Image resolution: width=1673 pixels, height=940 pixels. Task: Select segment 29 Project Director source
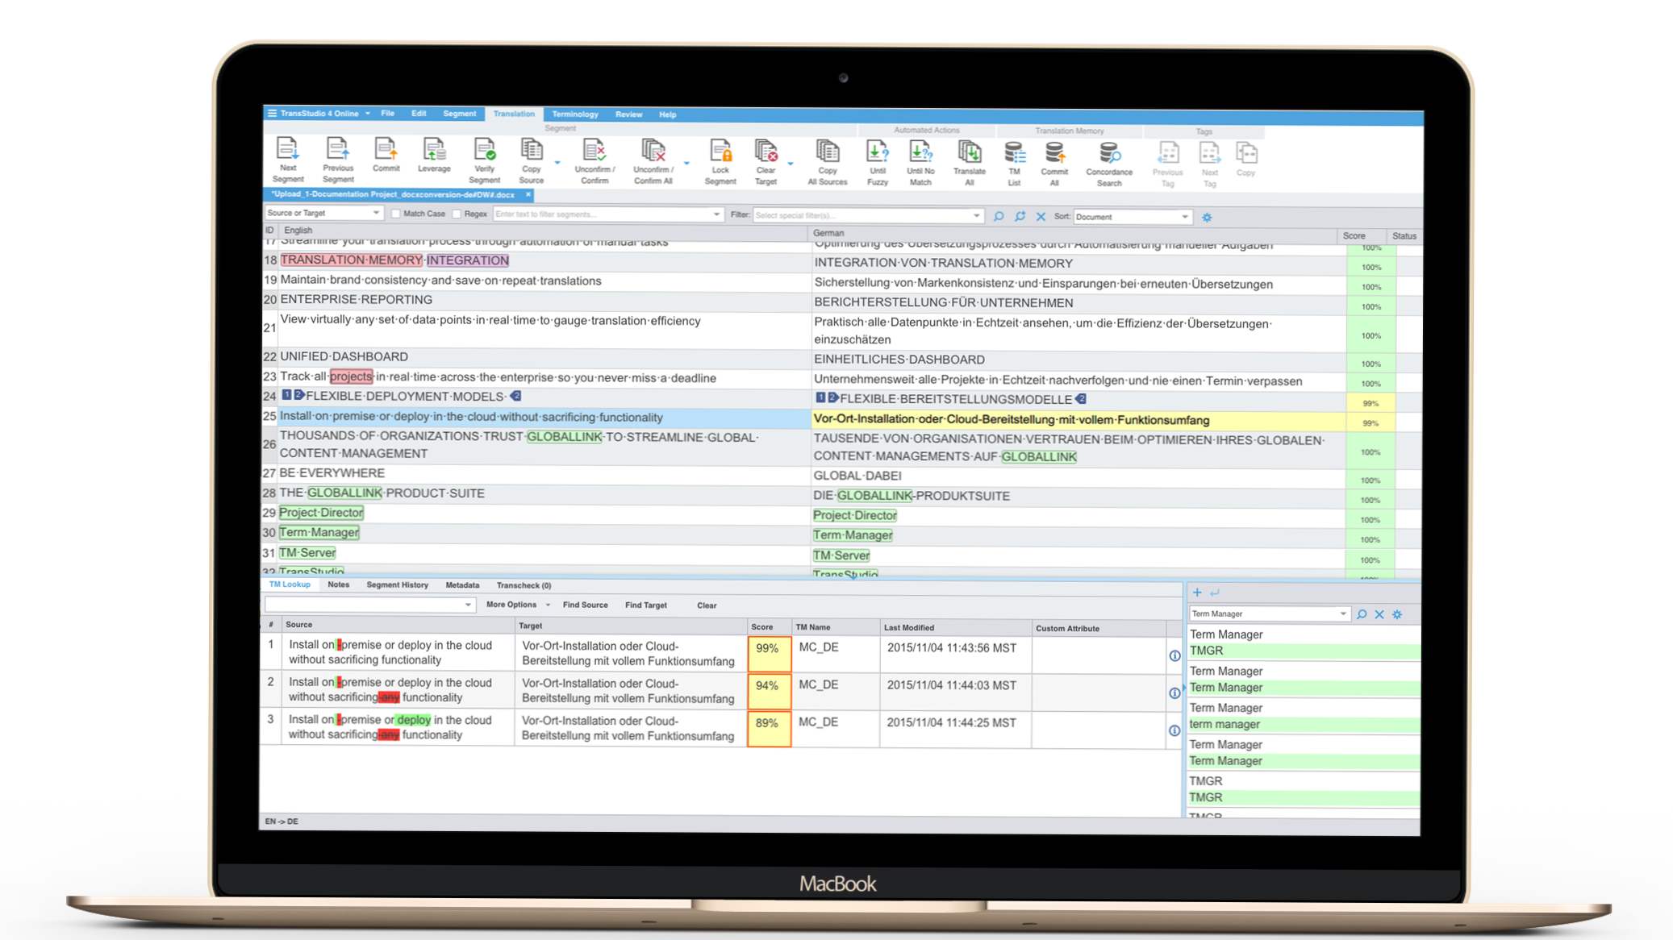(321, 512)
